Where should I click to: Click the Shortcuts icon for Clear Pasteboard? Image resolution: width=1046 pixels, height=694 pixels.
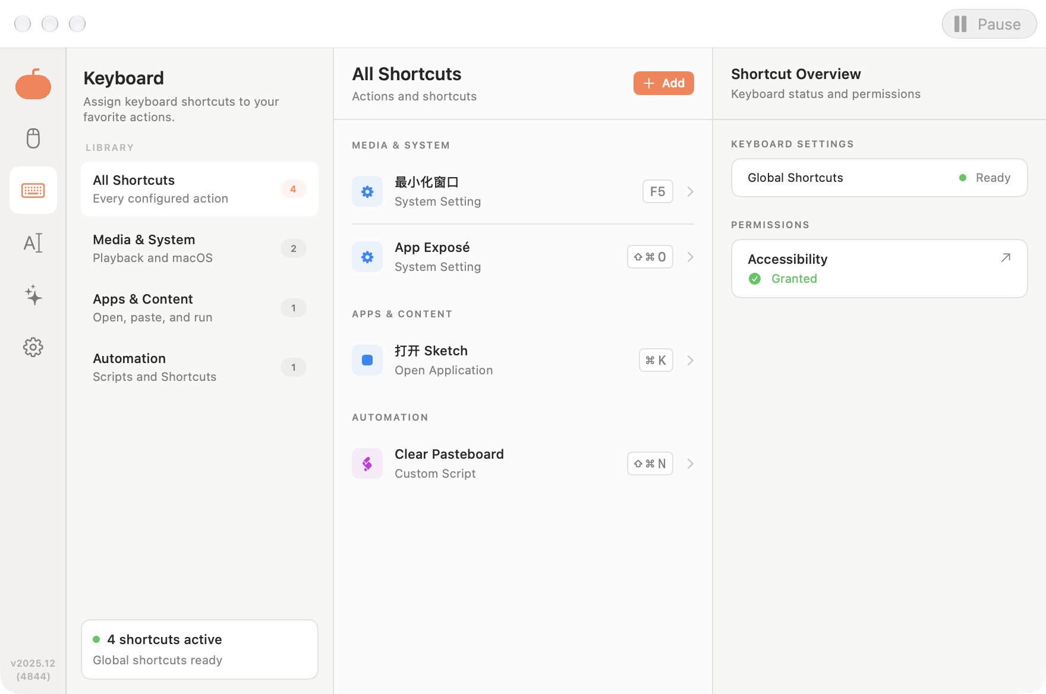(367, 463)
